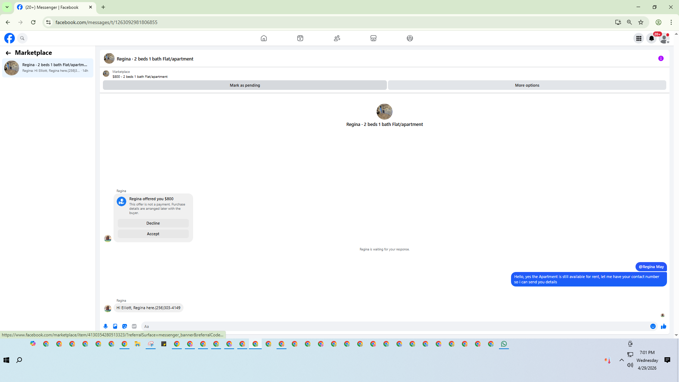Show hidden system tray icons
The image size is (679, 382).
click(x=621, y=360)
